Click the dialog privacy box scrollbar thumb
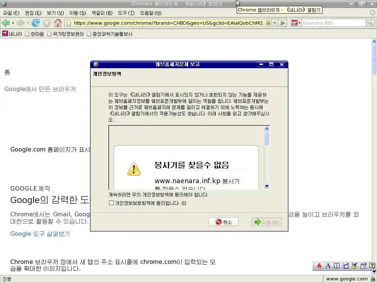 coord(267,139)
